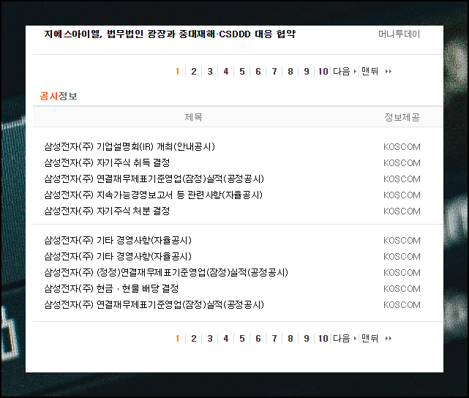Viewport: 469px width, 398px height.
Task: Click 맨뒤 last-page link in the bottom pagination
Action: click(370, 339)
